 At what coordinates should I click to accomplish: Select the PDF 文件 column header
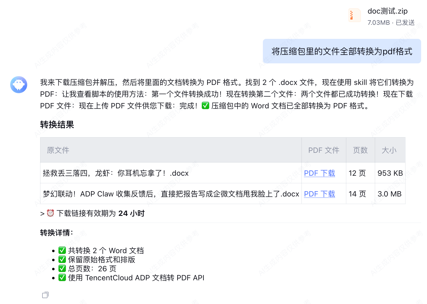[x=323, y=150]
